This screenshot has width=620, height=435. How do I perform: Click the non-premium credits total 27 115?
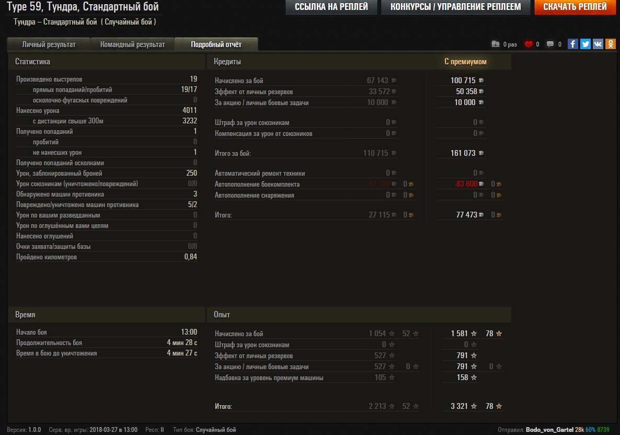[x=379, y=215]
